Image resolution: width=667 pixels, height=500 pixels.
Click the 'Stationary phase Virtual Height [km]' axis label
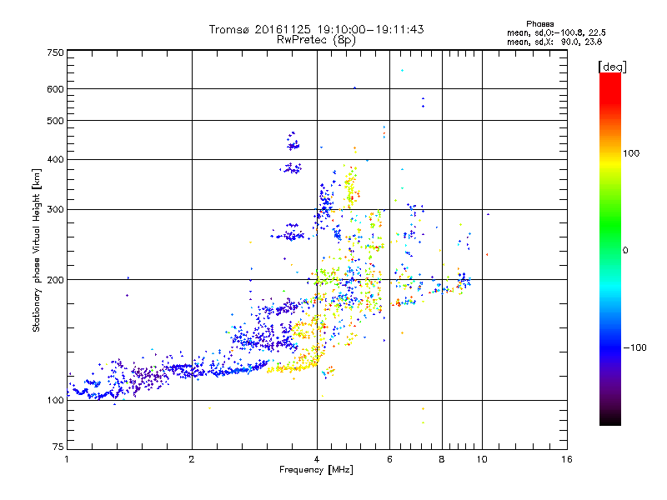(37, 250)
